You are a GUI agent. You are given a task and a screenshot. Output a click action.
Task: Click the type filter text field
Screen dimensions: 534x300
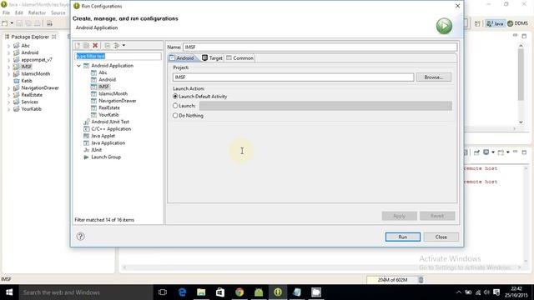118,56
